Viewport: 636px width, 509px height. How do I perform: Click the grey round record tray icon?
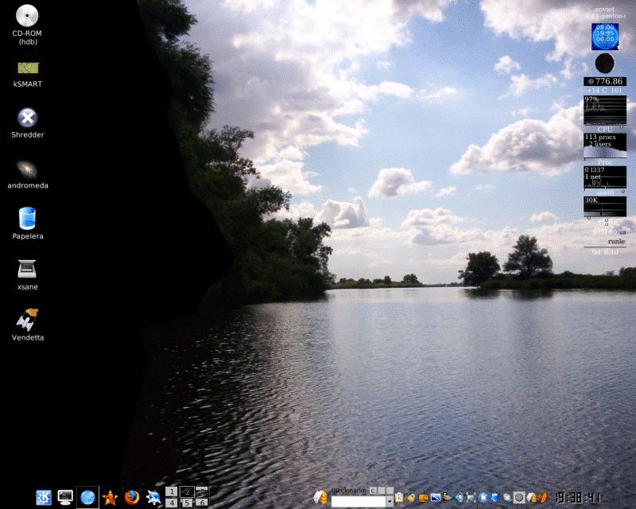[519, 498]
